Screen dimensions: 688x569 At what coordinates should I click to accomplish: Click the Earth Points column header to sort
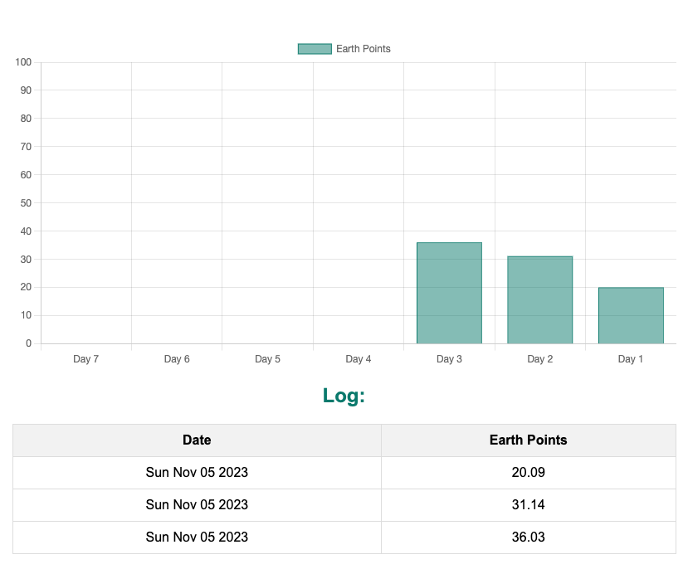(528, 440)
